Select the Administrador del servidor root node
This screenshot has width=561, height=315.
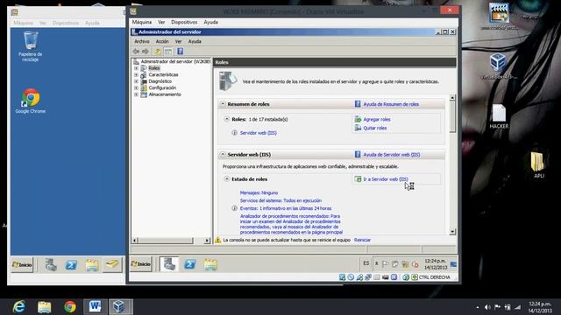[x=175, y=61]
